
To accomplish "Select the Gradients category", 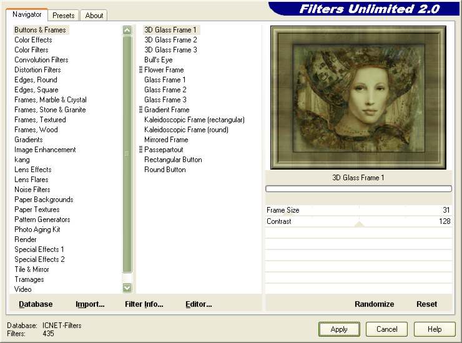I will 29,140.
